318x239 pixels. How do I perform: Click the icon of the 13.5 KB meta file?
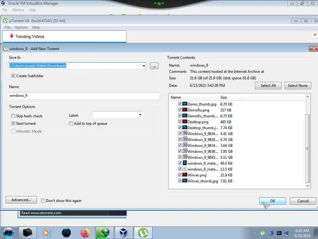184,169
